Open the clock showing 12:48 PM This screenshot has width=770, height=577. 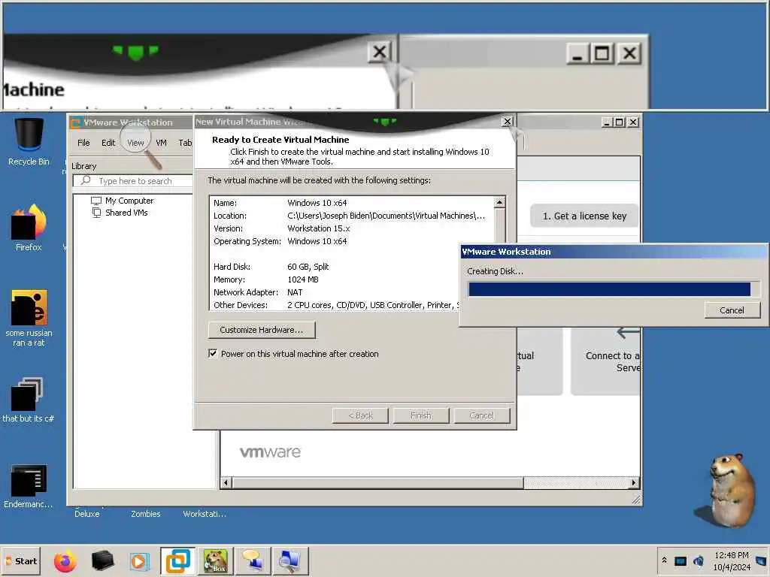click(x=732, y=560)
